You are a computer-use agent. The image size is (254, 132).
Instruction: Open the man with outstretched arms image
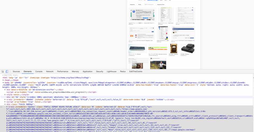point(158,64)
